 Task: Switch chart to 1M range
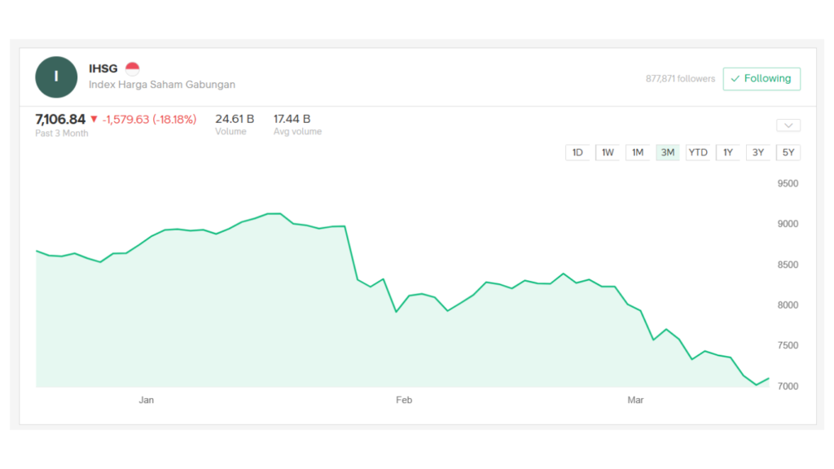638,152
